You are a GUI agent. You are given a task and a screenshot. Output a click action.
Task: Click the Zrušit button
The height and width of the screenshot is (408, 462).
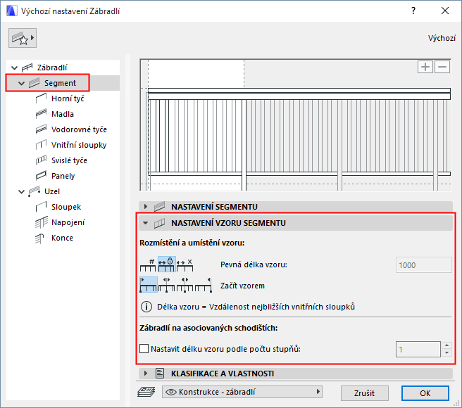pos(365,393)
